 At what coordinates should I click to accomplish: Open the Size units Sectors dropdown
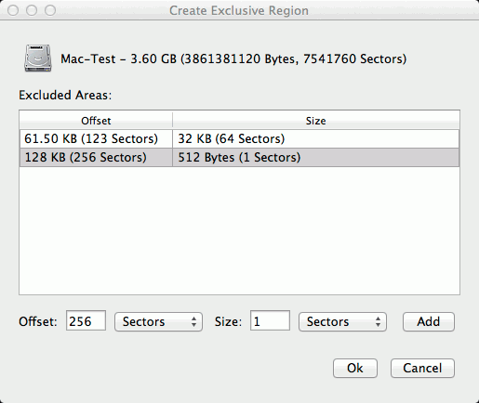342,322
